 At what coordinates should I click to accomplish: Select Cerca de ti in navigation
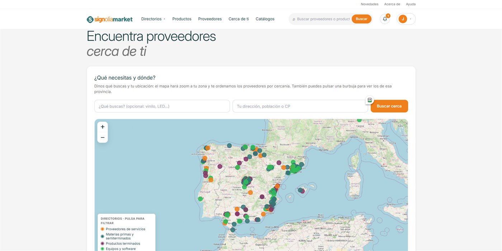[238, 19]
